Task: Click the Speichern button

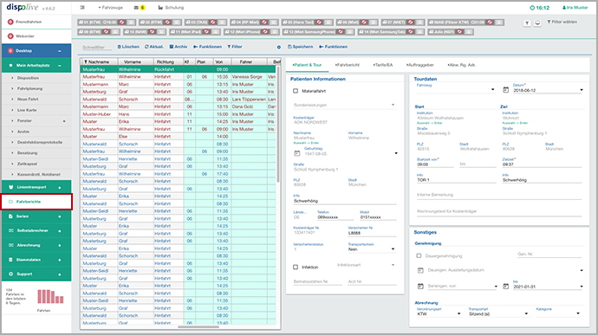Action: pyautogui.click(x=301, y=47)
